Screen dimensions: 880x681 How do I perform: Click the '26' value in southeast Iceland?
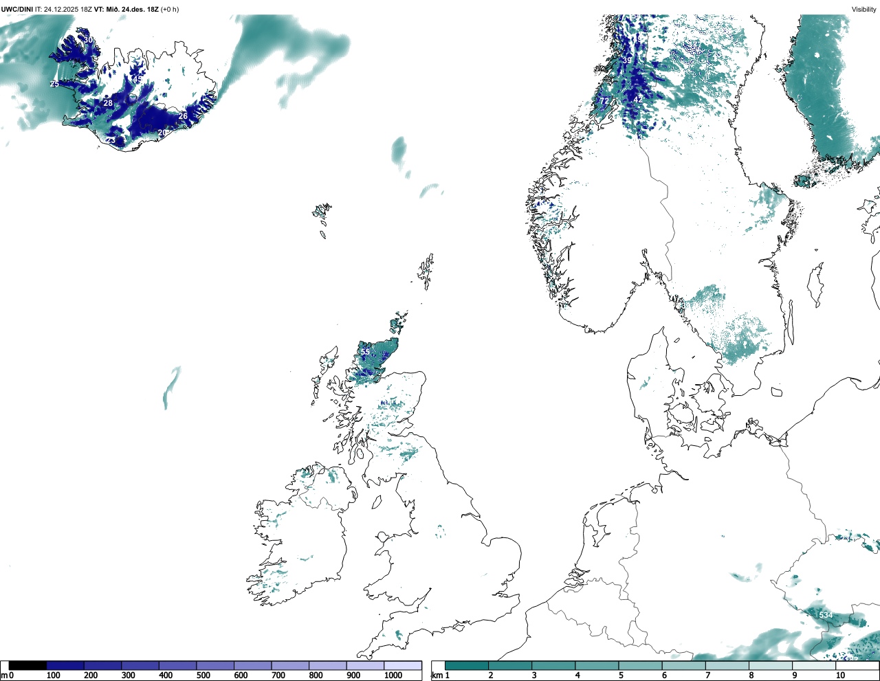click(x=183, y=116)
